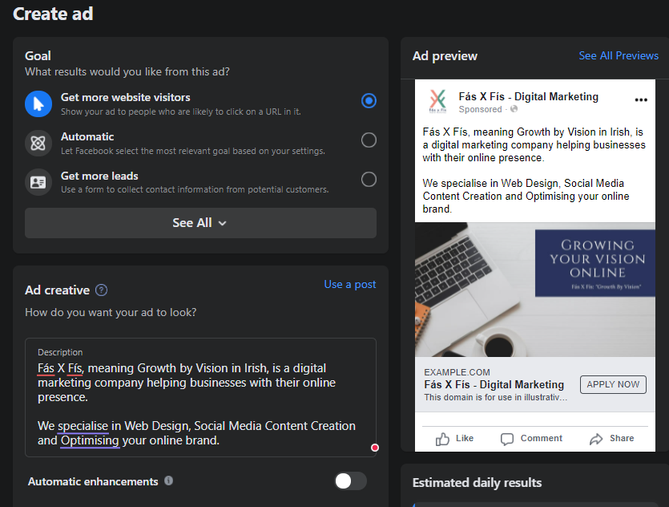Click the Ad creative section heading

(57, 290)
